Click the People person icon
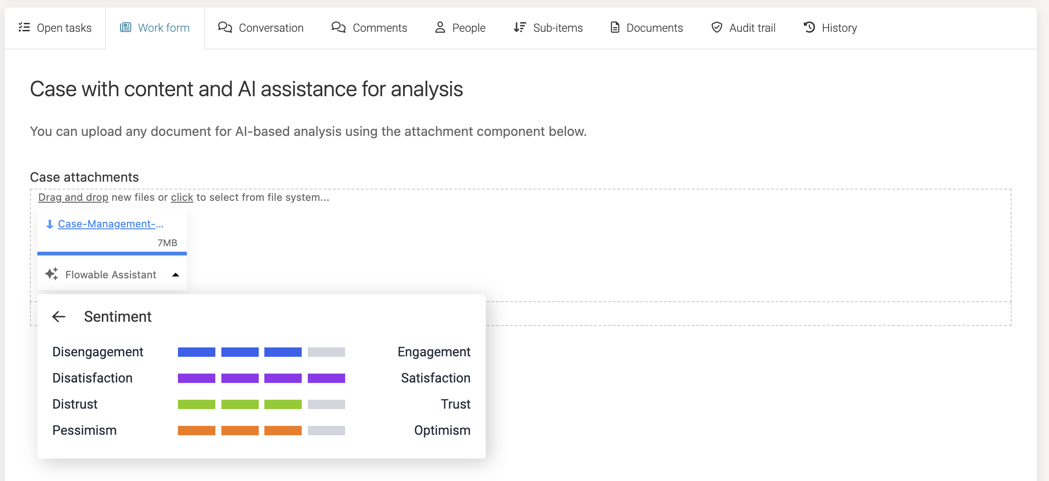 (x=440, y=28)
